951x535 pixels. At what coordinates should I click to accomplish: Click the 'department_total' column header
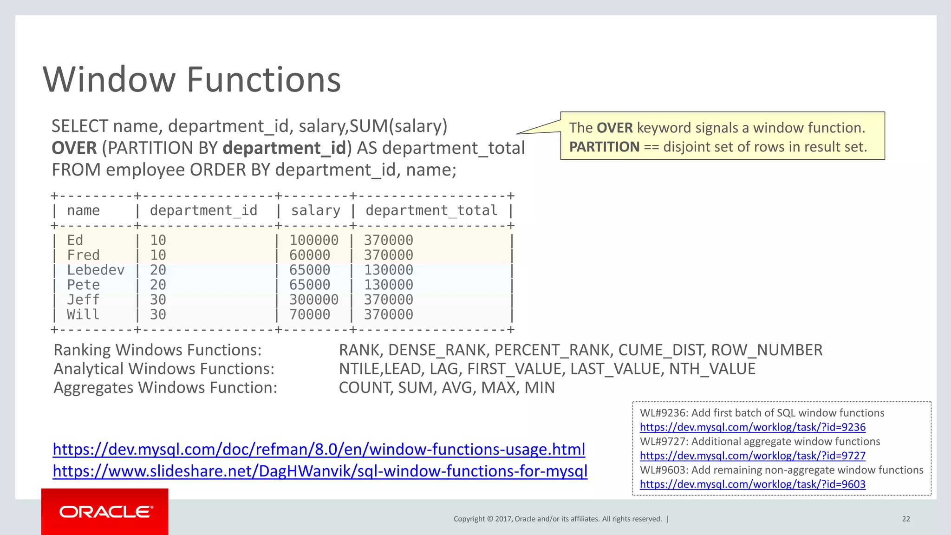point(431,210)
